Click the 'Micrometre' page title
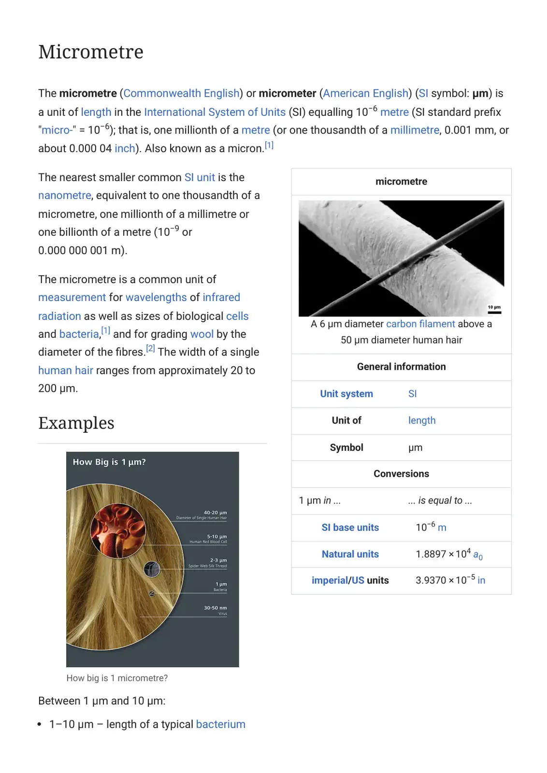The image size is (547, 773). pyautogui.click(x=91, y=52)
